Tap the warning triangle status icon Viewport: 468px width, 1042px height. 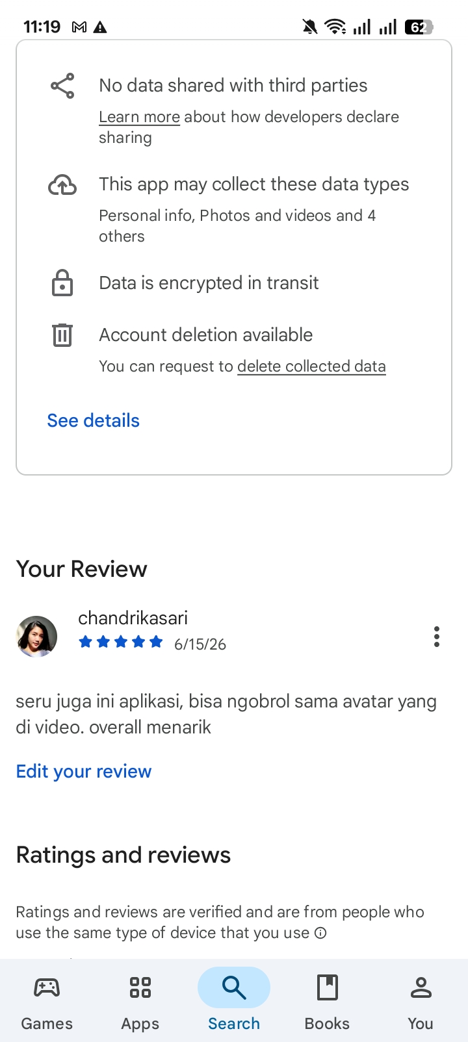click(100, 27)
